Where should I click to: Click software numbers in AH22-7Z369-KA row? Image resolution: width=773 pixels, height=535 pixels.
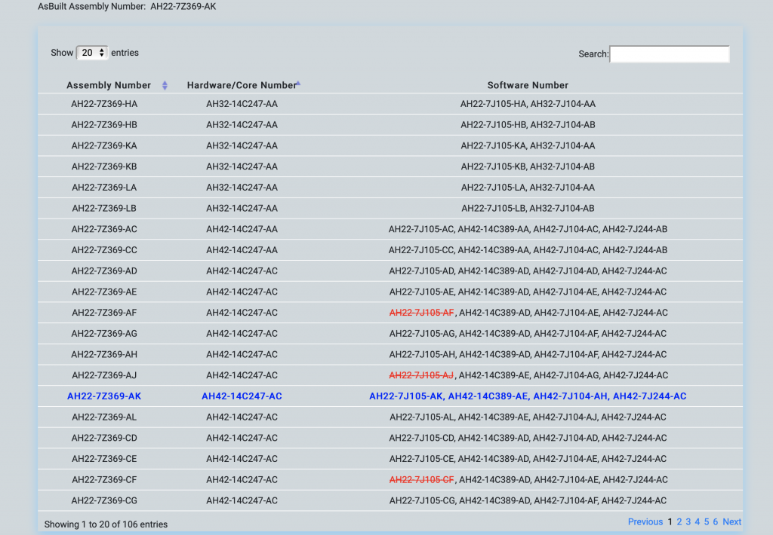[x=528, y=145]
